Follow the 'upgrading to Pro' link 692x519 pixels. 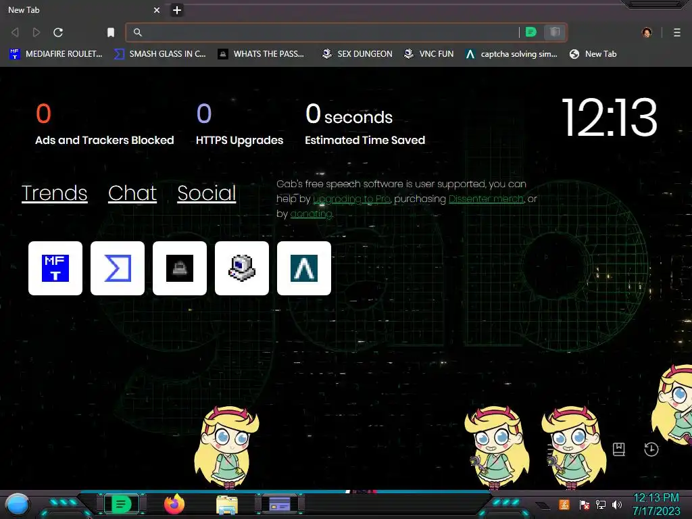pyautogui.click(x=351, y=199)
